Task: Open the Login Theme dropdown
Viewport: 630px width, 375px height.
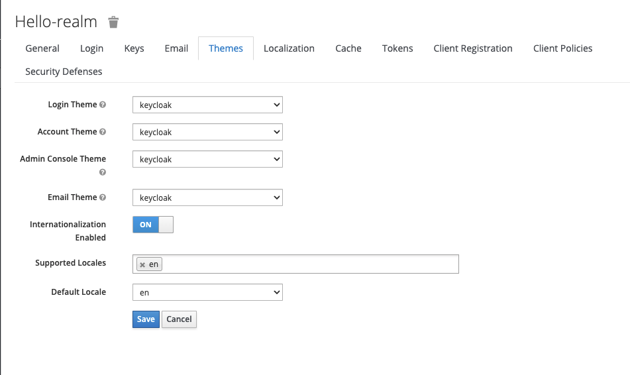Action: click(x=208, y=105)
